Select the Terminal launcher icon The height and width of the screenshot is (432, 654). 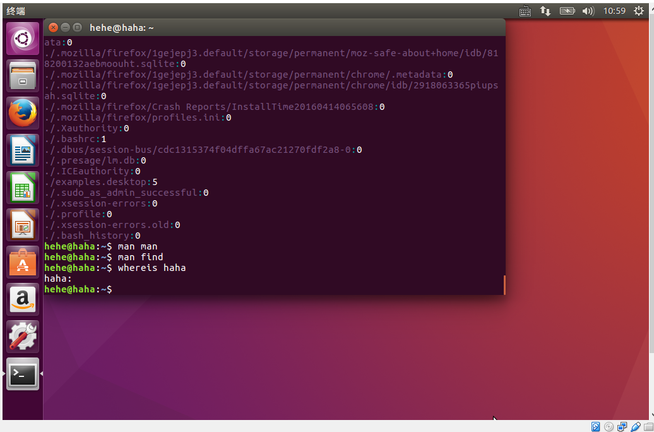pos(23,373)
